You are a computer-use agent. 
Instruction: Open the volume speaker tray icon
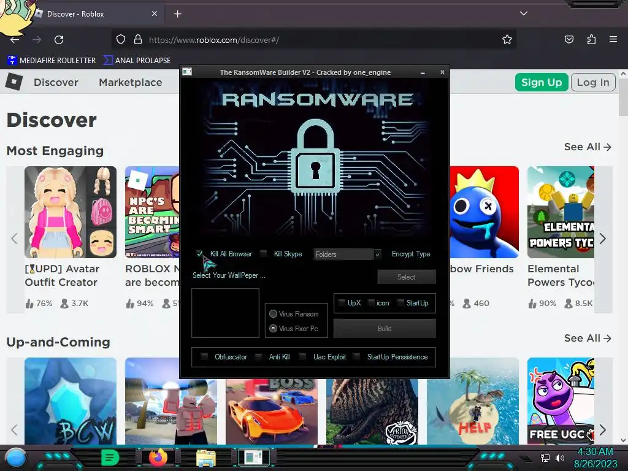click(x=560, y=458)
